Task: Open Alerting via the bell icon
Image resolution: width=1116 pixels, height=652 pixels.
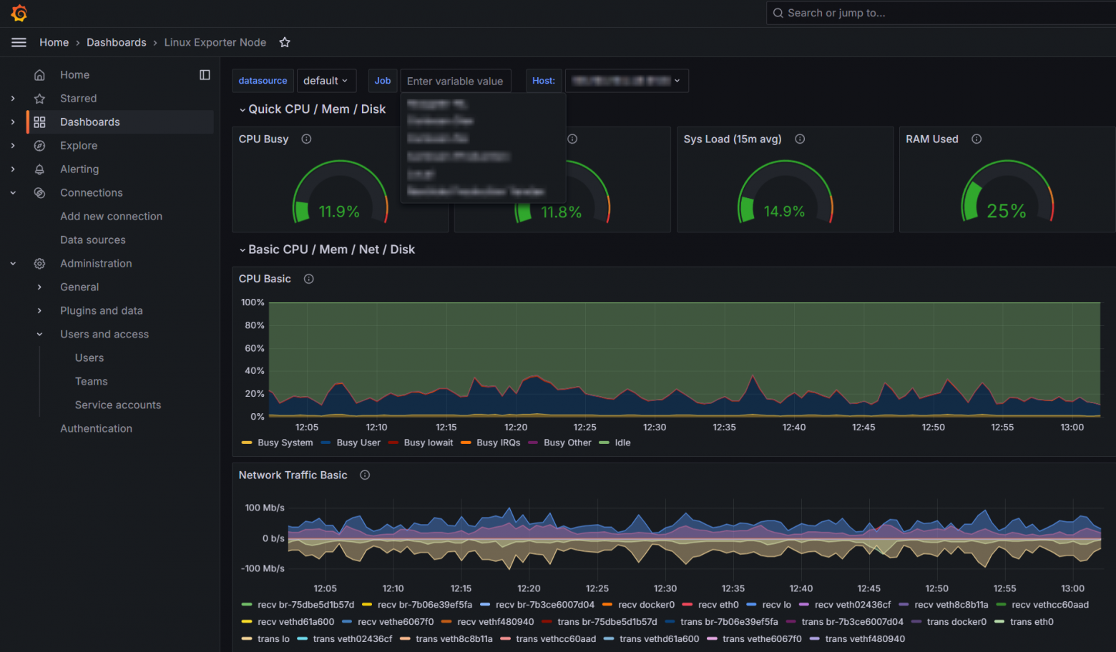Action: tap(39, 169)
